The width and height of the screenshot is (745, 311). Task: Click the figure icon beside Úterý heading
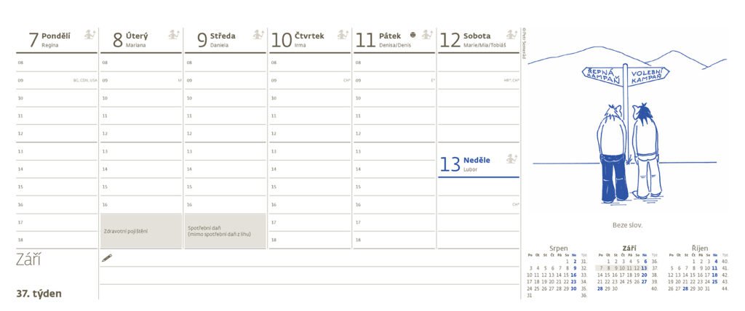pos(174,35)
